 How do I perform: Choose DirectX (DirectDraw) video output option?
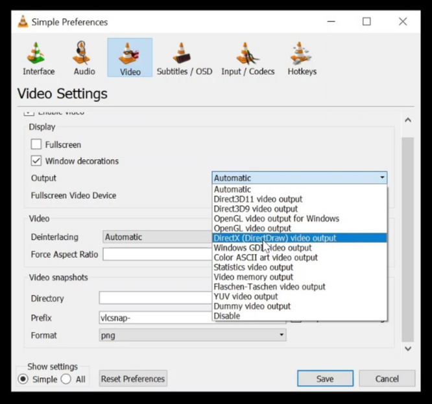(275, 238)
